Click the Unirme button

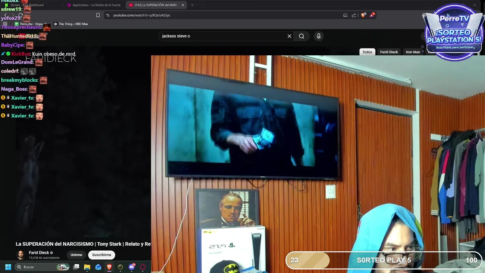pyautogui.click(x=76, y=255)
